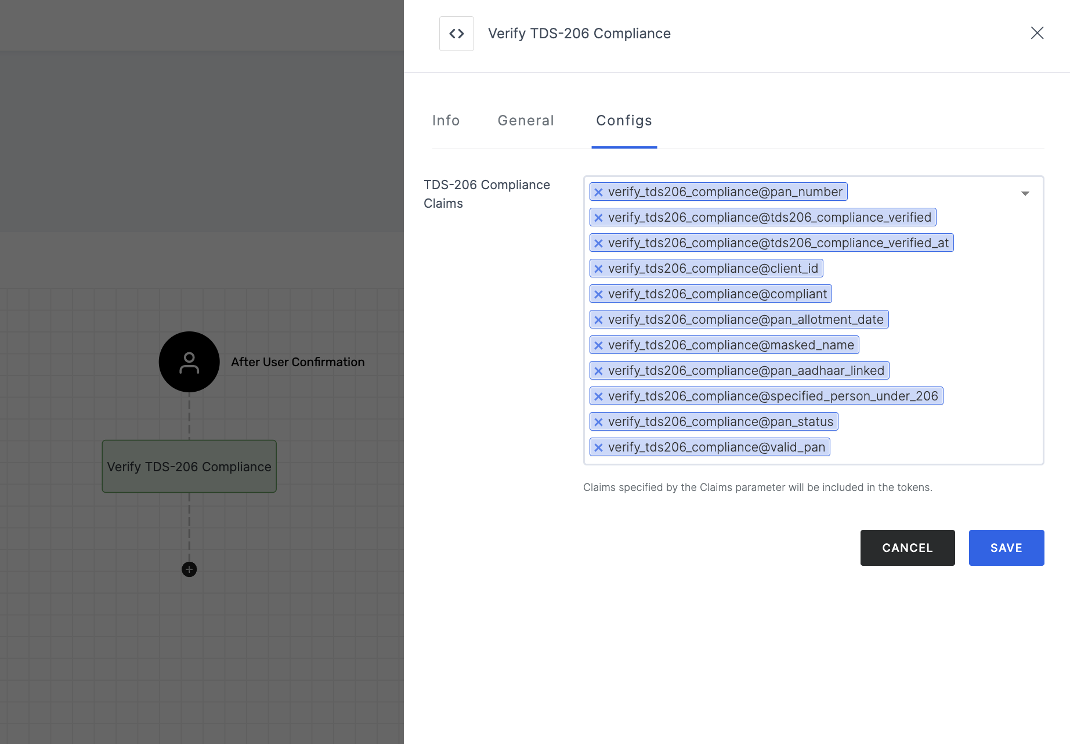The width and height of the screenshot is (1070, 744).
Task: Click the verify_tds206_compliance@pan_allotment_date tag text
Action: pyautogui.click(x=746, y=320)
